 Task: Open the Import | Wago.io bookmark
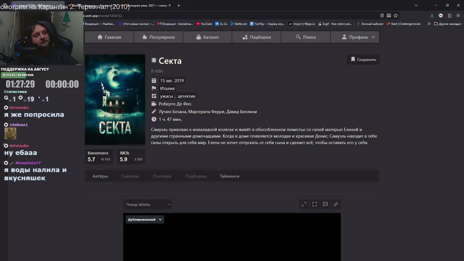pyautogui.click(x=302, y=24)
